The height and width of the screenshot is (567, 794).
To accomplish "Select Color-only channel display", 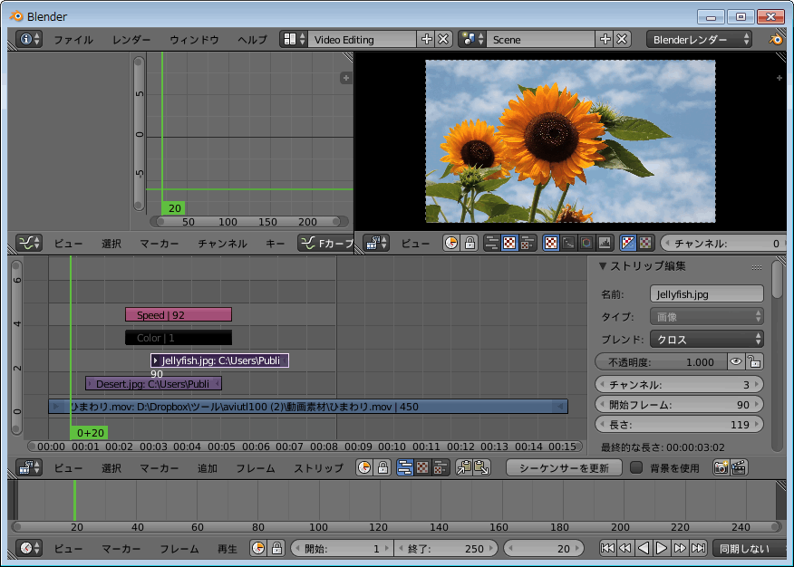I will (x=645, y=244).
